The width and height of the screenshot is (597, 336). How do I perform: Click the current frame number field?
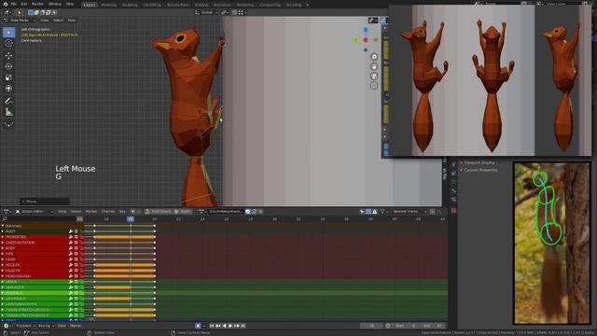pos(371,326)
